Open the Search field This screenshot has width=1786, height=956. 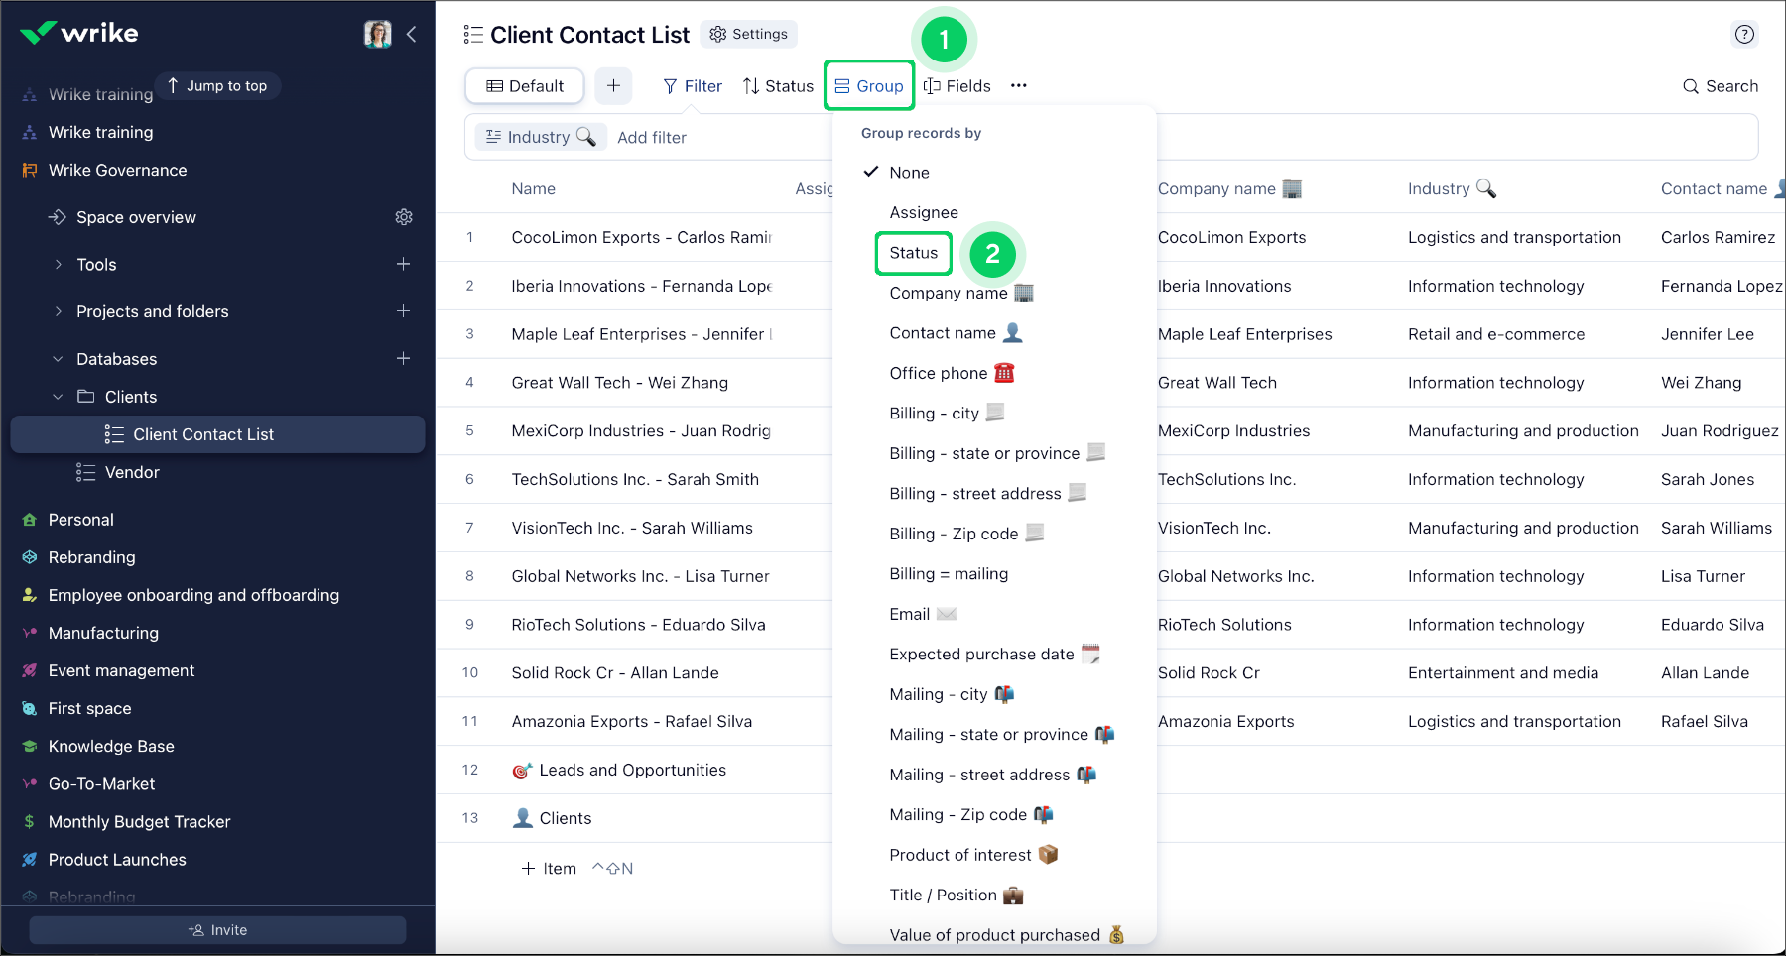[x=1721, y=86]
